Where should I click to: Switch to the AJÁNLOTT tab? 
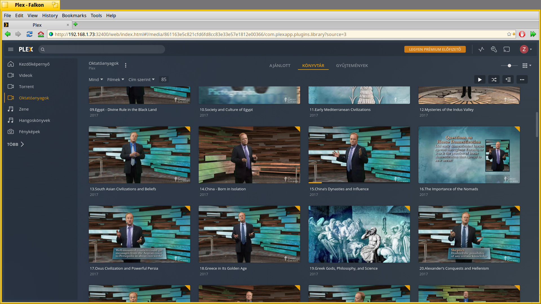[x=280, y=66]
